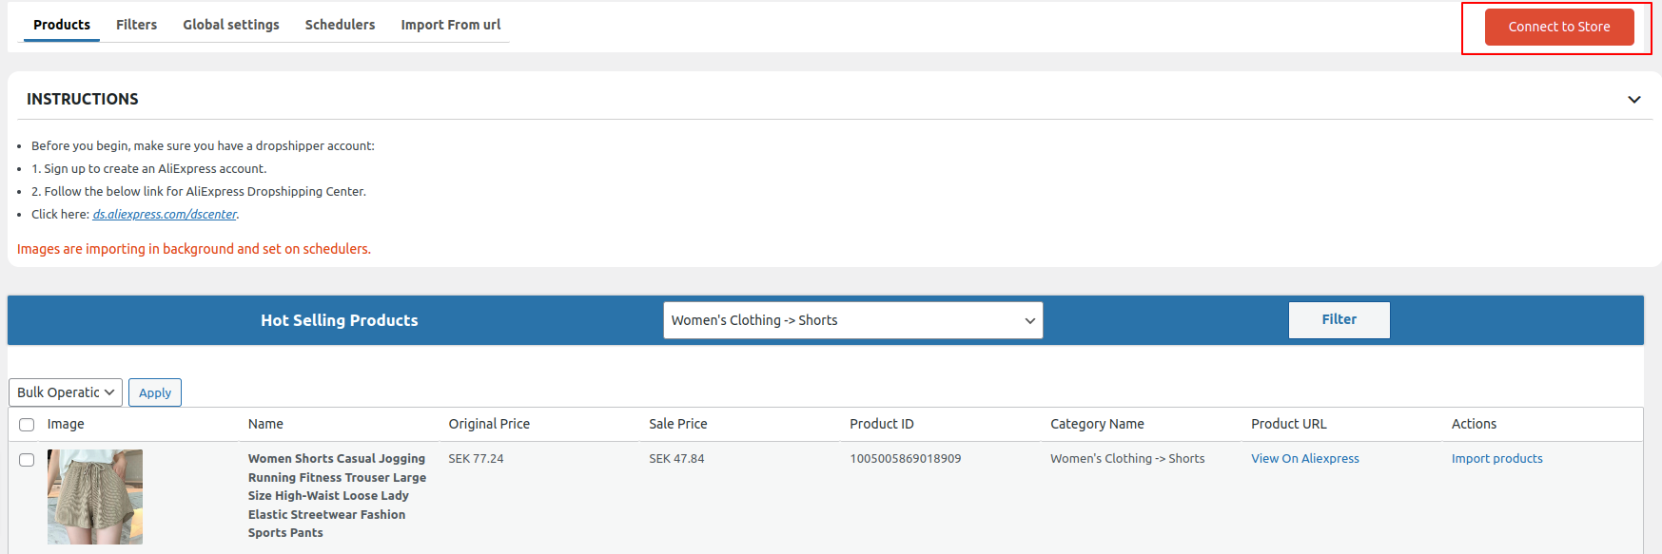Go to the Schedulers tab
The height and width of the screenshot is (554, 1662).
pyautogui.click(x=340, y=25)
